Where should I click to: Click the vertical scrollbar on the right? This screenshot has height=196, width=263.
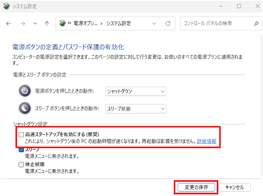point(261,105)
